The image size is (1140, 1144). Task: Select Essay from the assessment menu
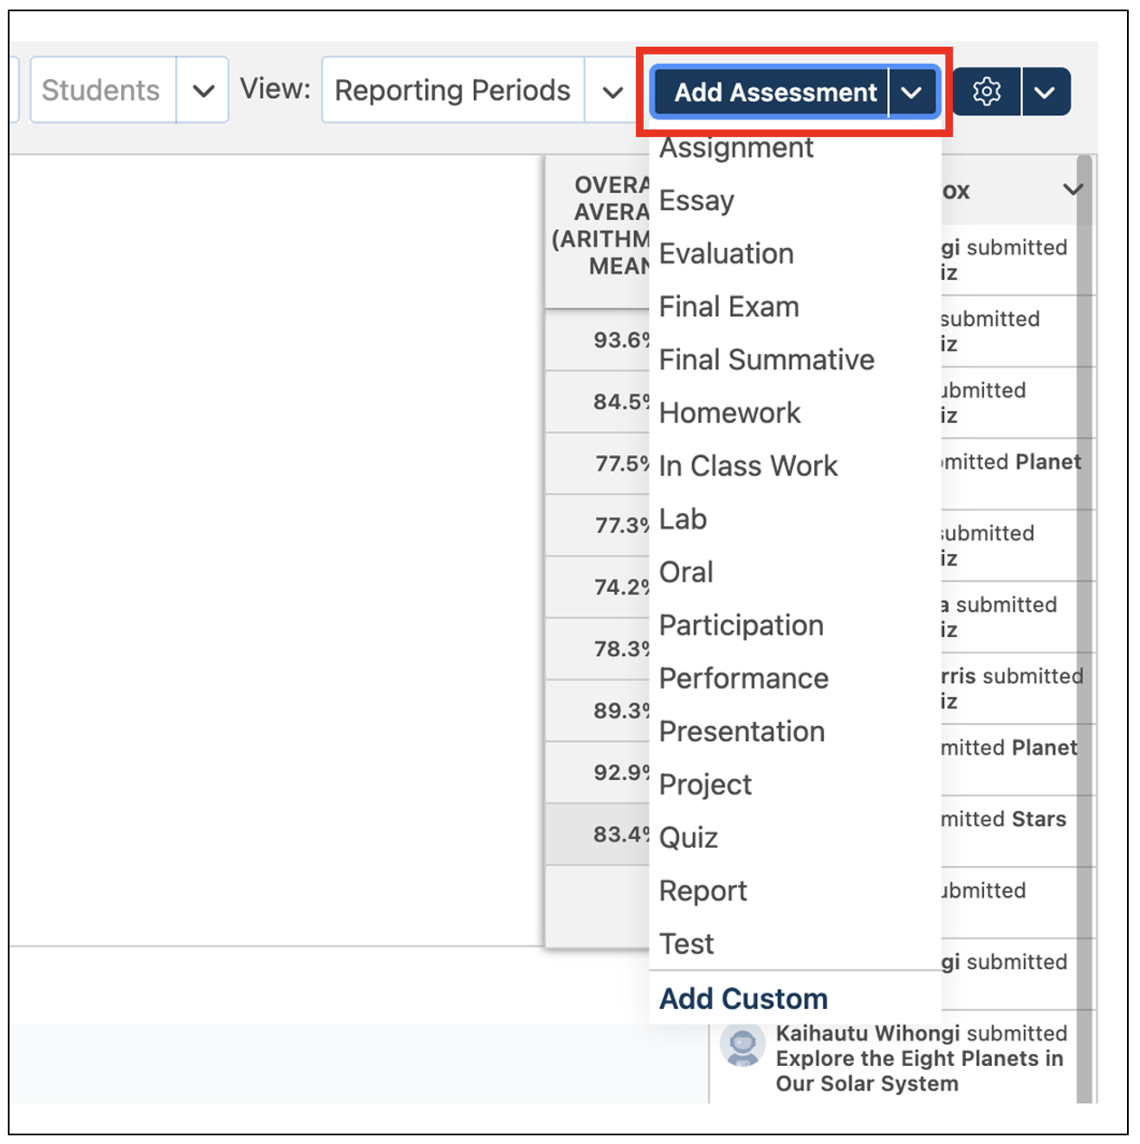[x=696, y=200]
